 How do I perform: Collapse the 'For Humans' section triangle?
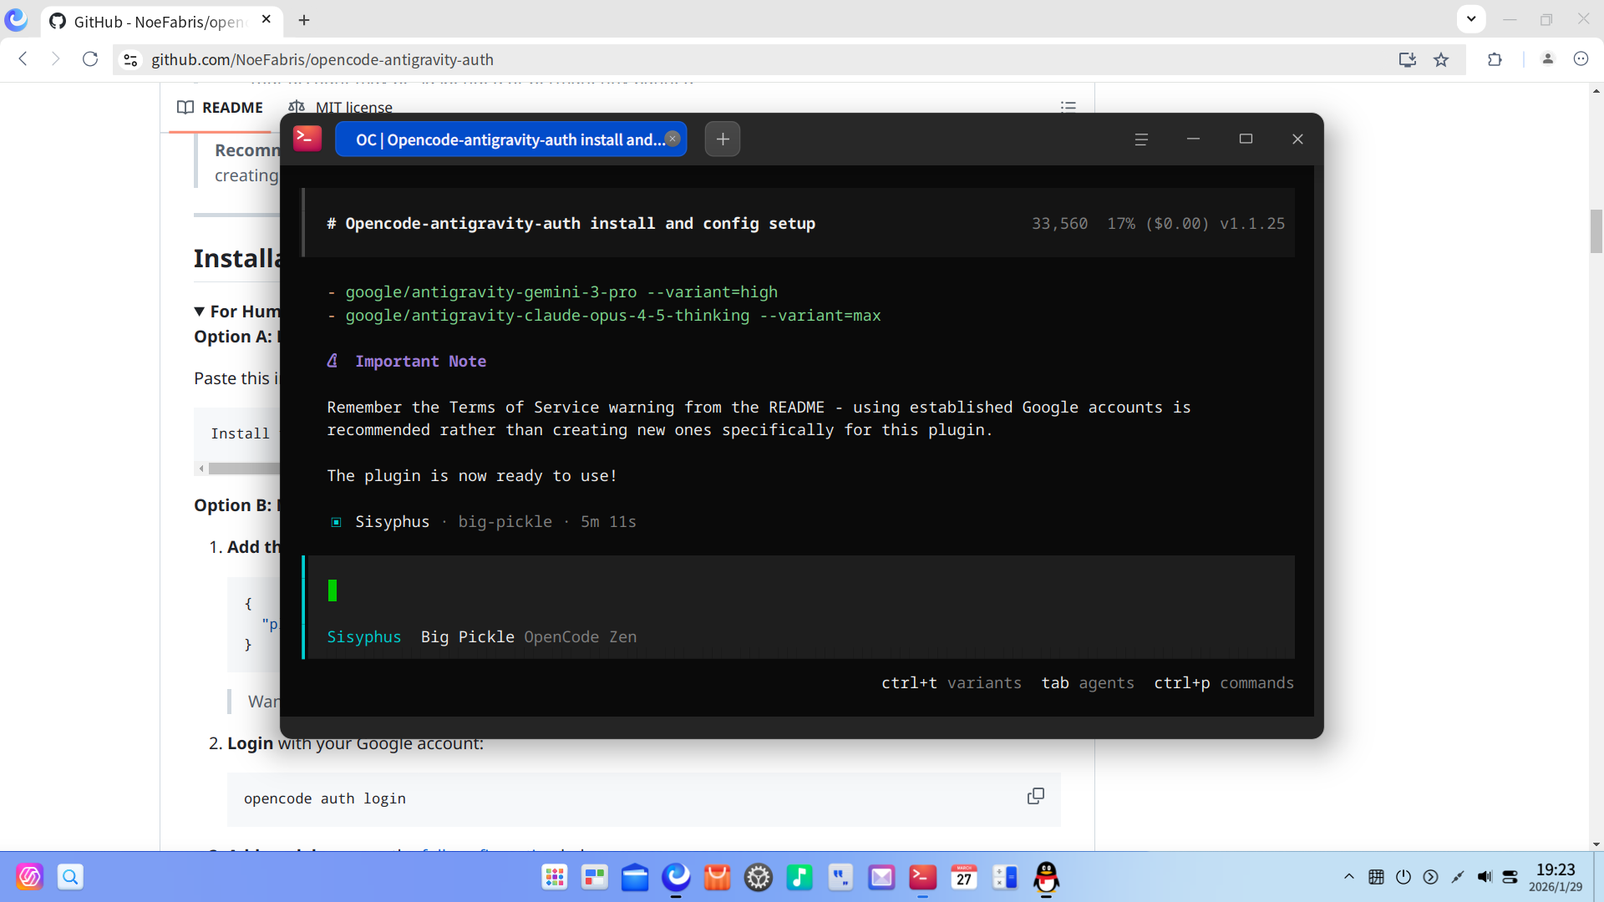point(199,311)
